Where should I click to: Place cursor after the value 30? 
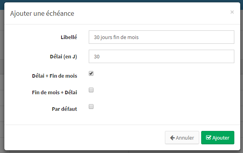pyautogui.click(x=100, y=57)
